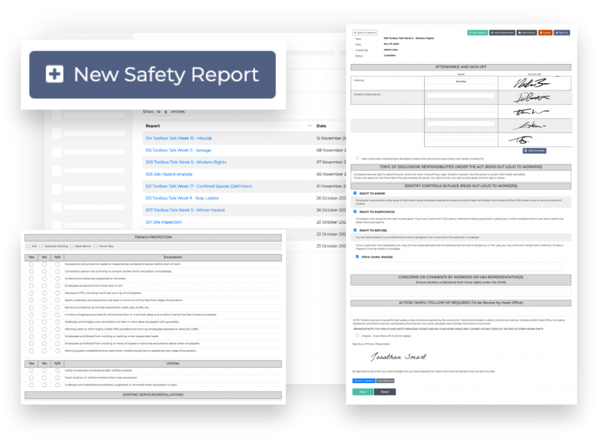The image size is (598, 438).
Task: Click the blue Electronic Signature button
Action: click(365, 380)
